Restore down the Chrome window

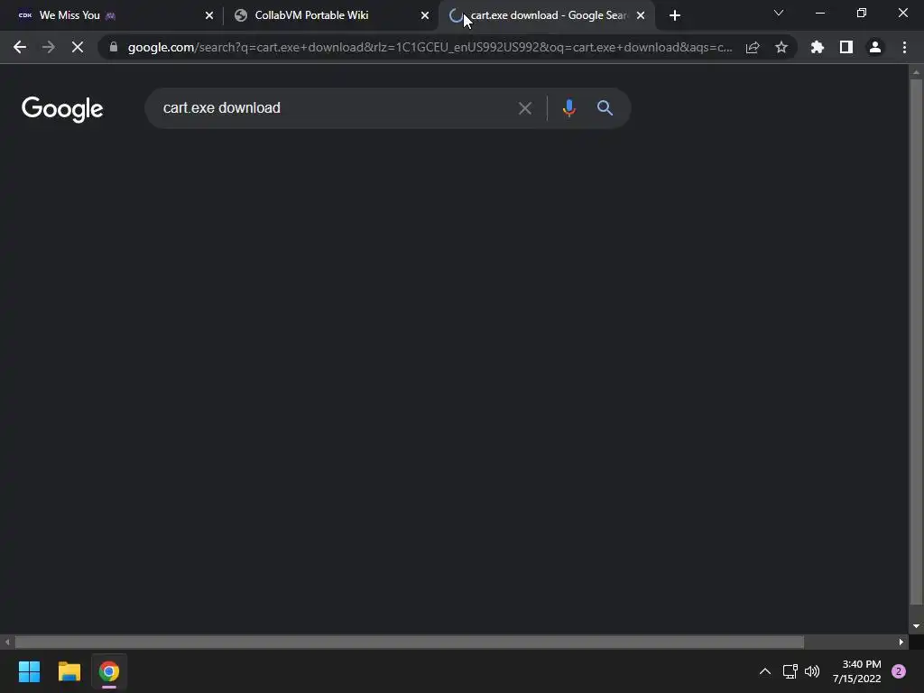[x=862, y=13]
